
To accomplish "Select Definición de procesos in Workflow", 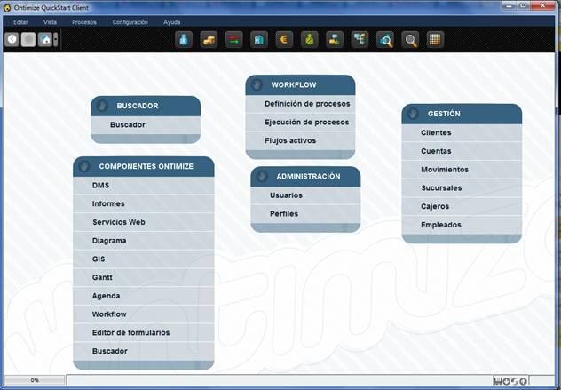I will coord(306,104).
